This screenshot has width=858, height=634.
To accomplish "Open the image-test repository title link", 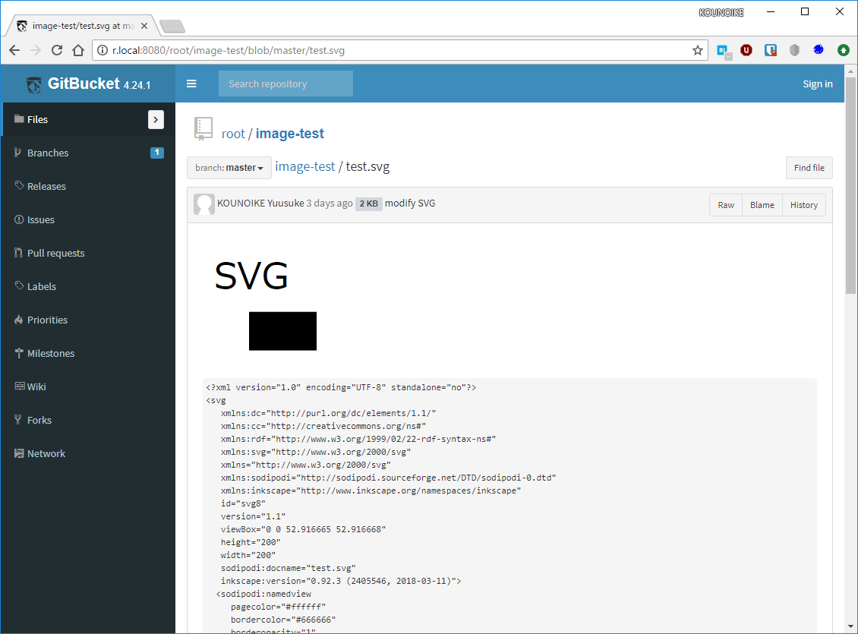I will coord(289,134).
